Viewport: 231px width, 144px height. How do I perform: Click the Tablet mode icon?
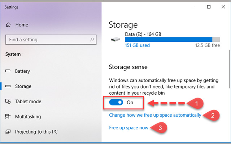[8, 102]
